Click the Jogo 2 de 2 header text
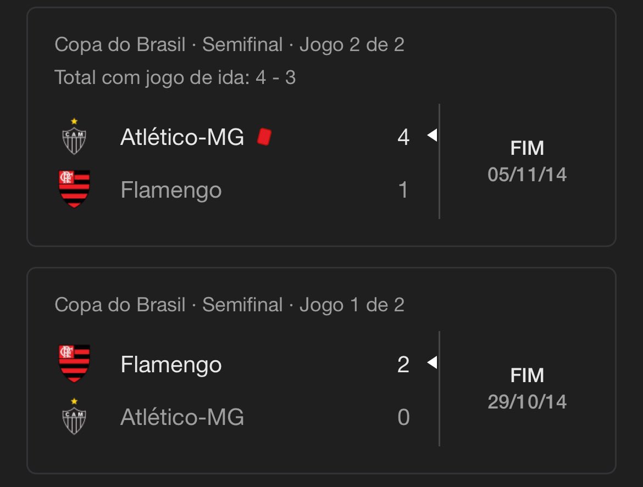The image size is (643, 487). 352,44
